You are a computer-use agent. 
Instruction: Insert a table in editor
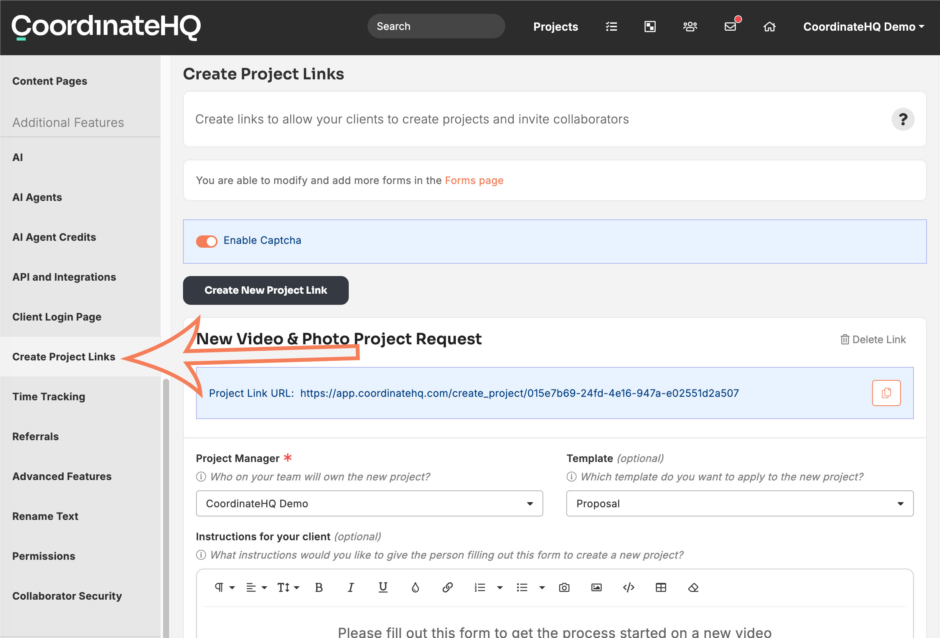661,587
